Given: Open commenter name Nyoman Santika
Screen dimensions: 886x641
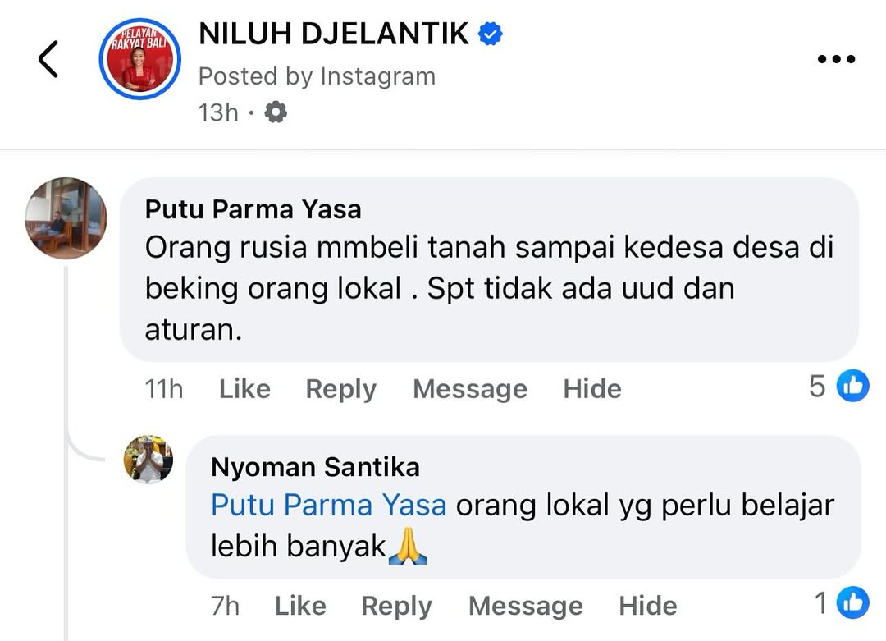Looking at the screenshot, I should [x=315, y=467].
